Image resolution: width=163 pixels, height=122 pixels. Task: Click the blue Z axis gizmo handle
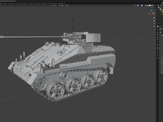click(151, 11)
